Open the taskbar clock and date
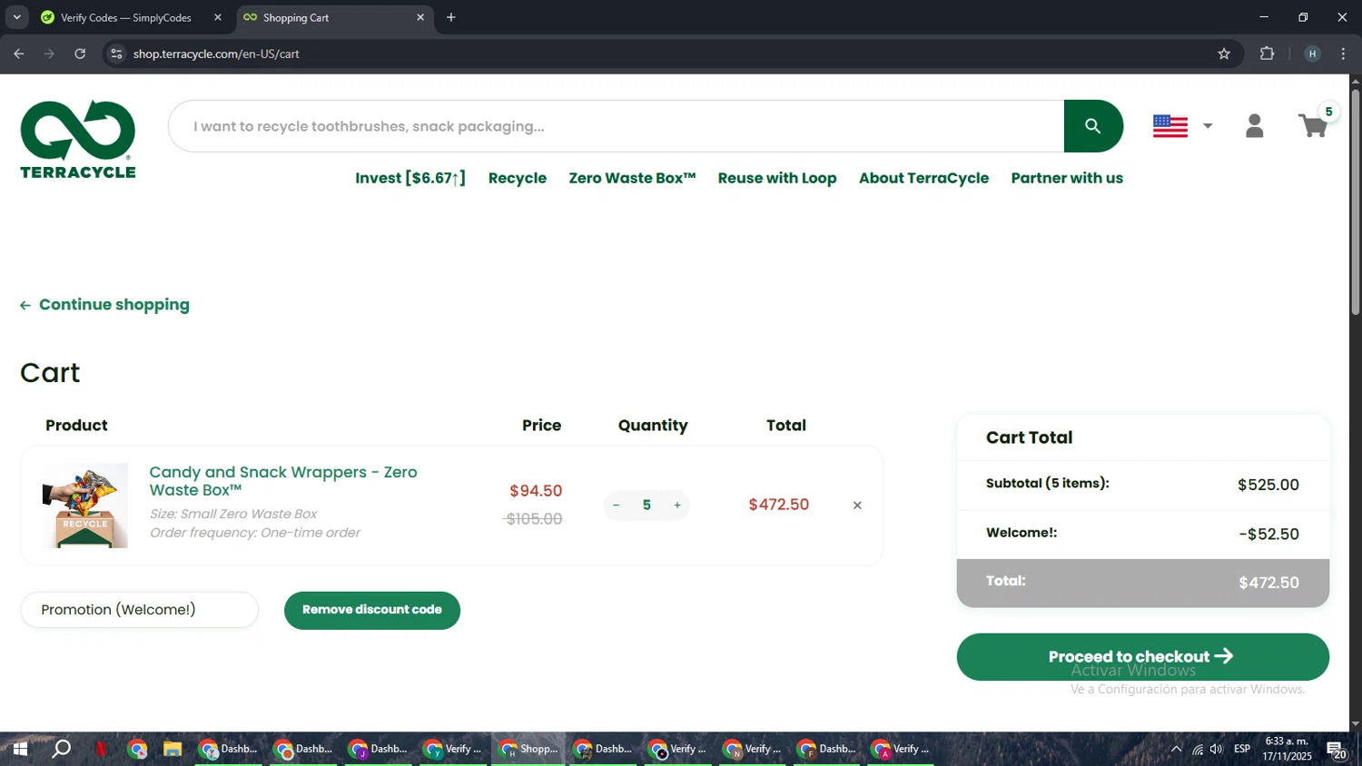 tap(1287, 749)
